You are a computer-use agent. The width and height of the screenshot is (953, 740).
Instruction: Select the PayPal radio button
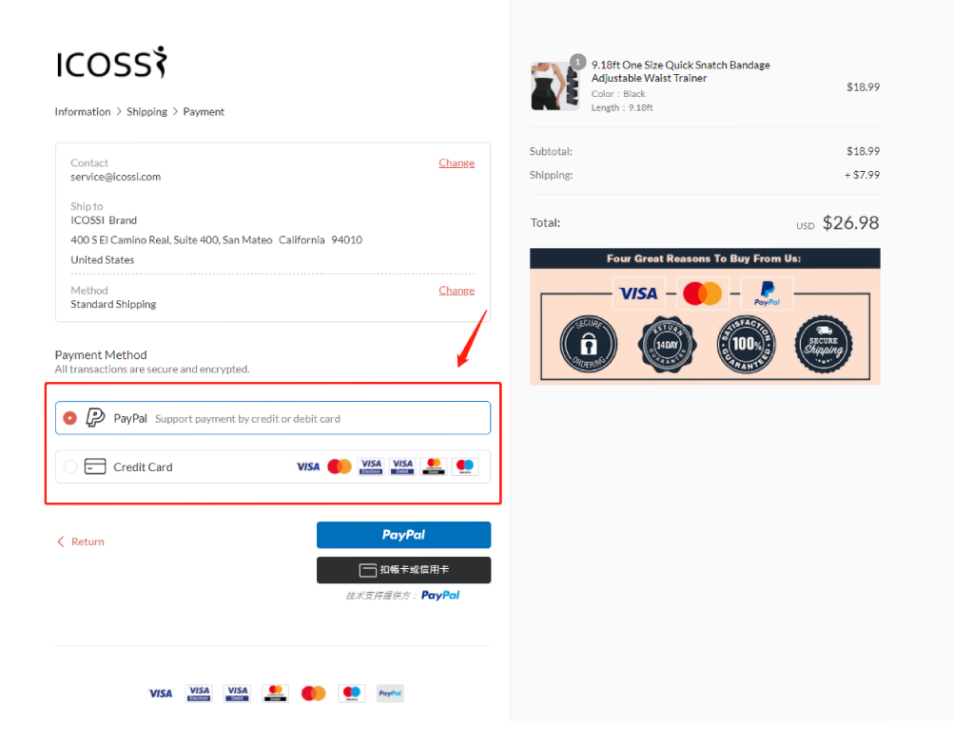click(69, 418)
